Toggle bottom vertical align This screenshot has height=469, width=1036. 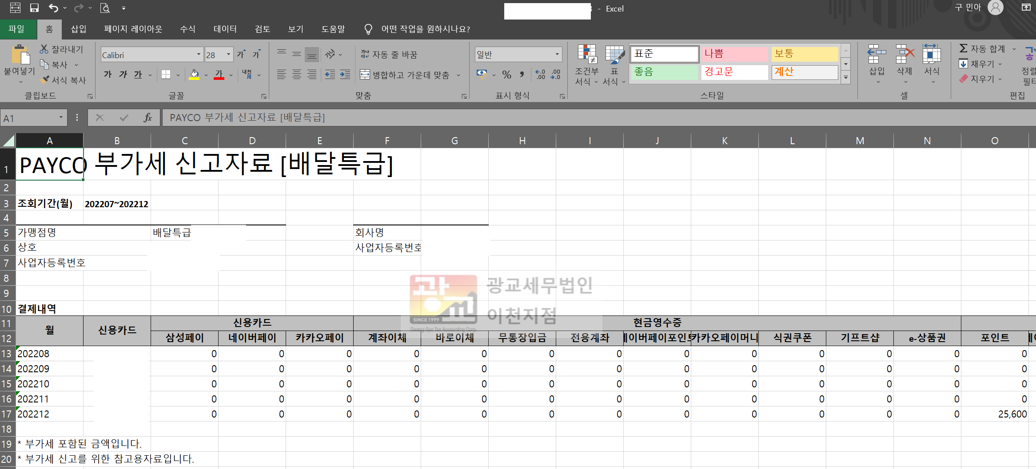(312, 55)
